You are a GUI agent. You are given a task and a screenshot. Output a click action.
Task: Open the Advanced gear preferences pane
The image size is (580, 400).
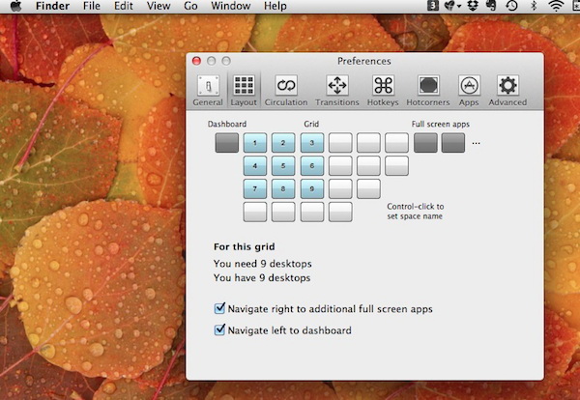pyautogui.click(x=507, y=91)
